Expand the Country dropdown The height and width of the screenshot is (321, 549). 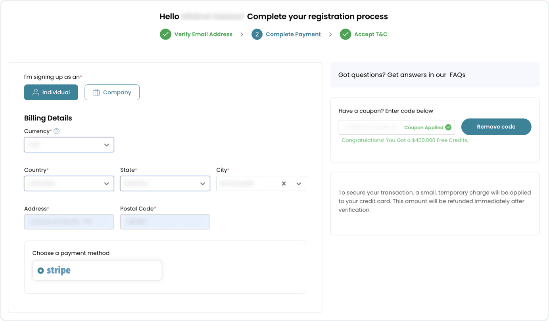(69, 183)
